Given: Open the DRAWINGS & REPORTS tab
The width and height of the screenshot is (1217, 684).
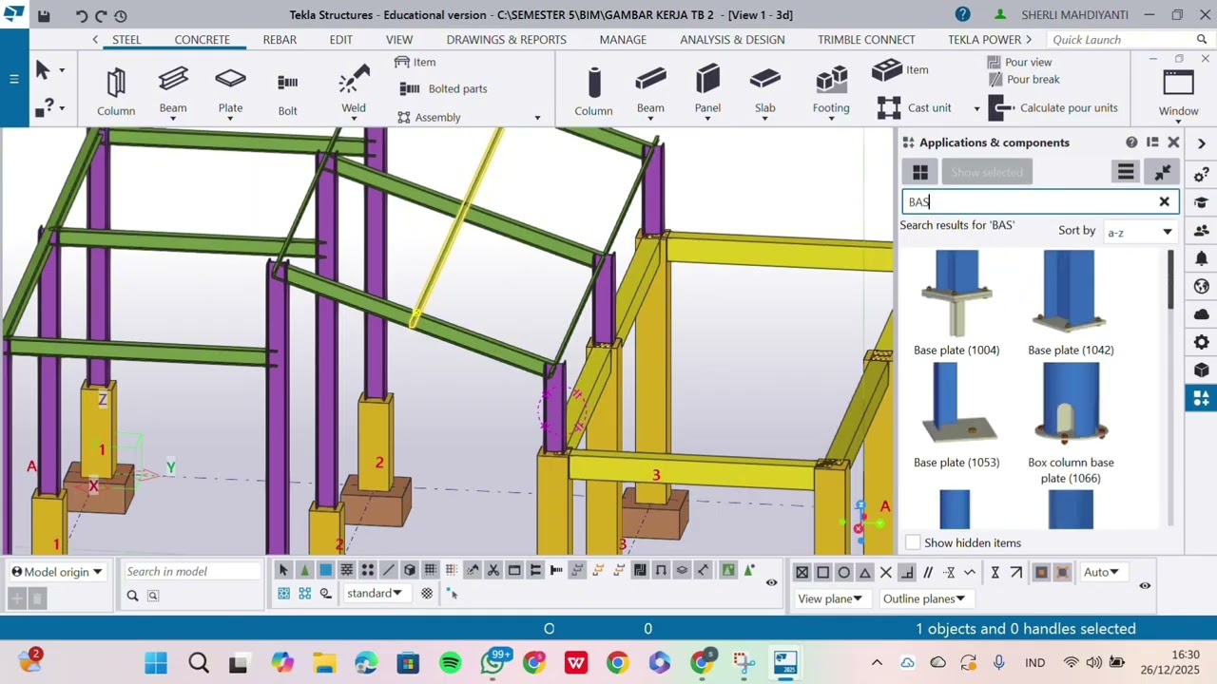Looking at the screenshot, I should [506, 39].
